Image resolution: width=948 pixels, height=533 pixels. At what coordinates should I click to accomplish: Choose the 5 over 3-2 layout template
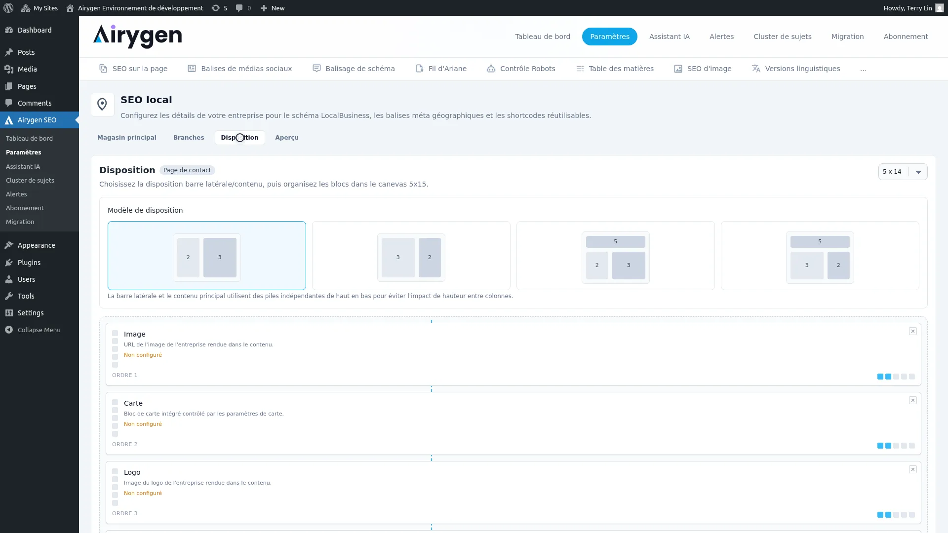820,256
